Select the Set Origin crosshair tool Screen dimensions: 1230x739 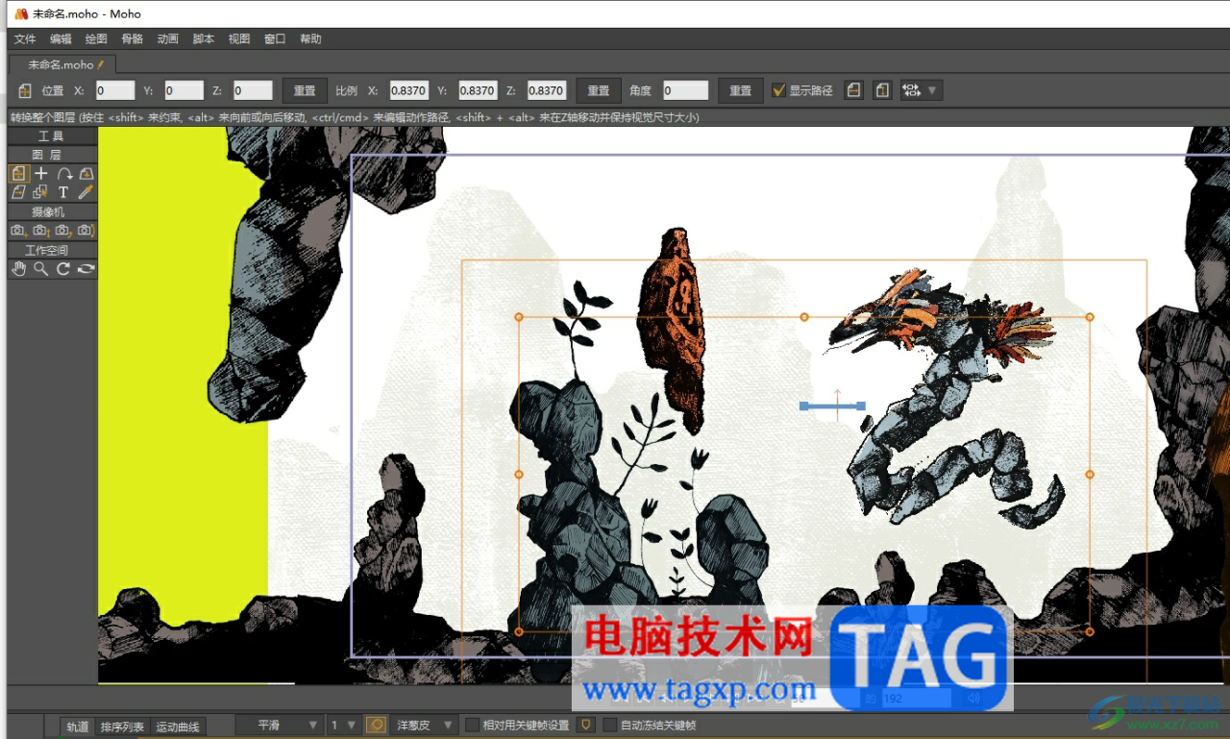(x=41, y=174)
